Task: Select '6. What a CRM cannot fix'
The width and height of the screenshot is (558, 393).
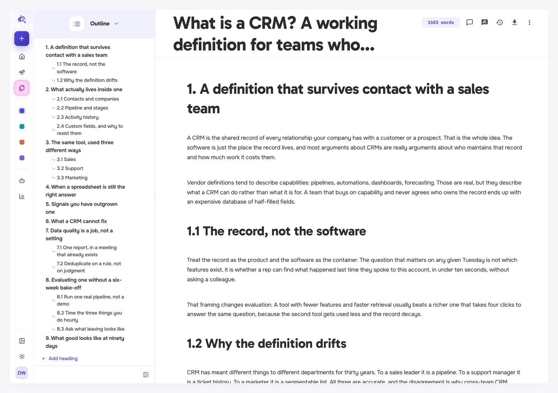Action: 76,221
